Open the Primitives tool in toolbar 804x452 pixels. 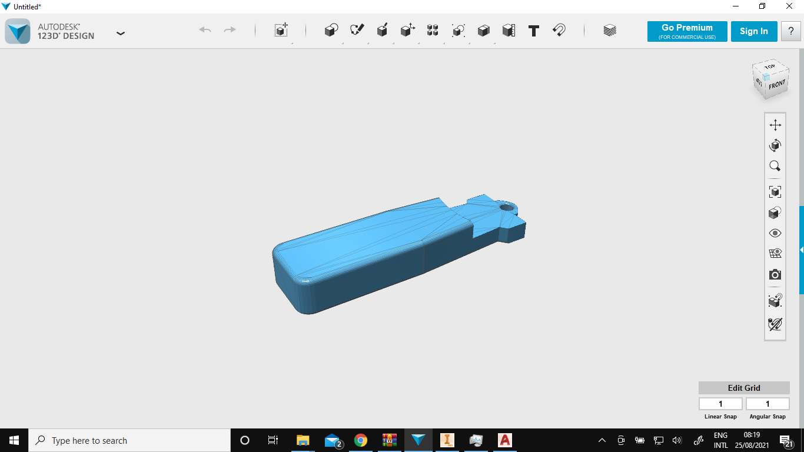pos(331,31)
